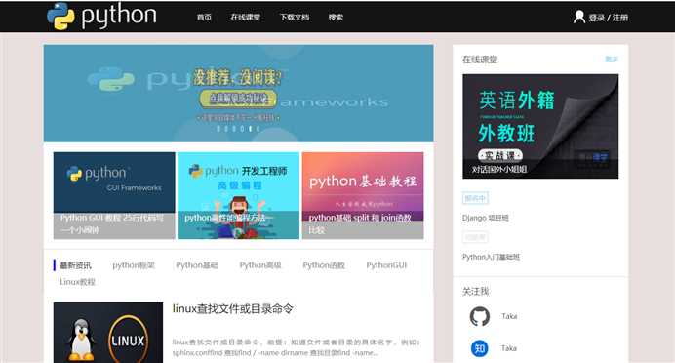The height and width of the screenshot is (363, 675).
Task: Select the 最新资讯 tab
Action: tap(75, 265)
